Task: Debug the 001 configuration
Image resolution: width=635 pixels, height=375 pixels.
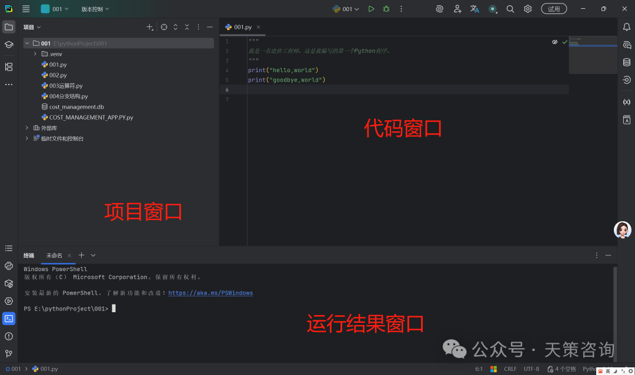Action: [x=386, y=9]
